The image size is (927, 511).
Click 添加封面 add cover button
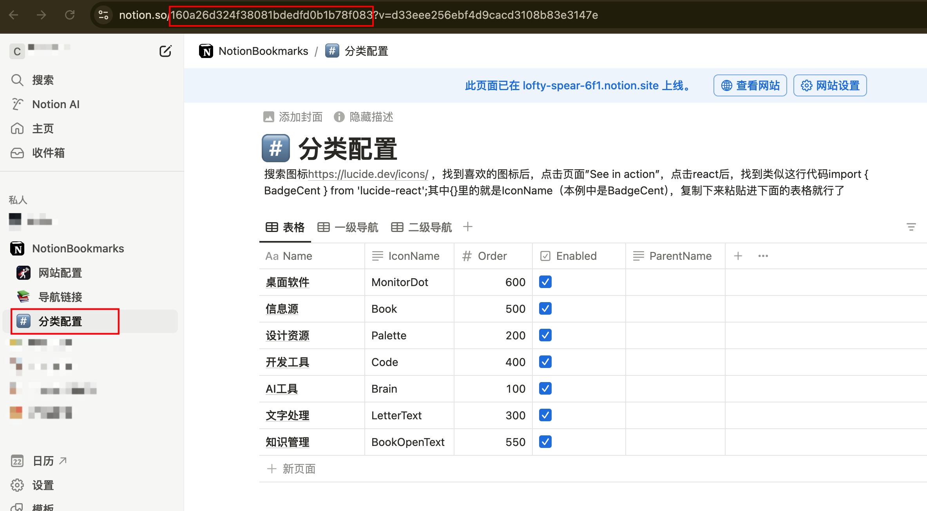pos(293,117)
